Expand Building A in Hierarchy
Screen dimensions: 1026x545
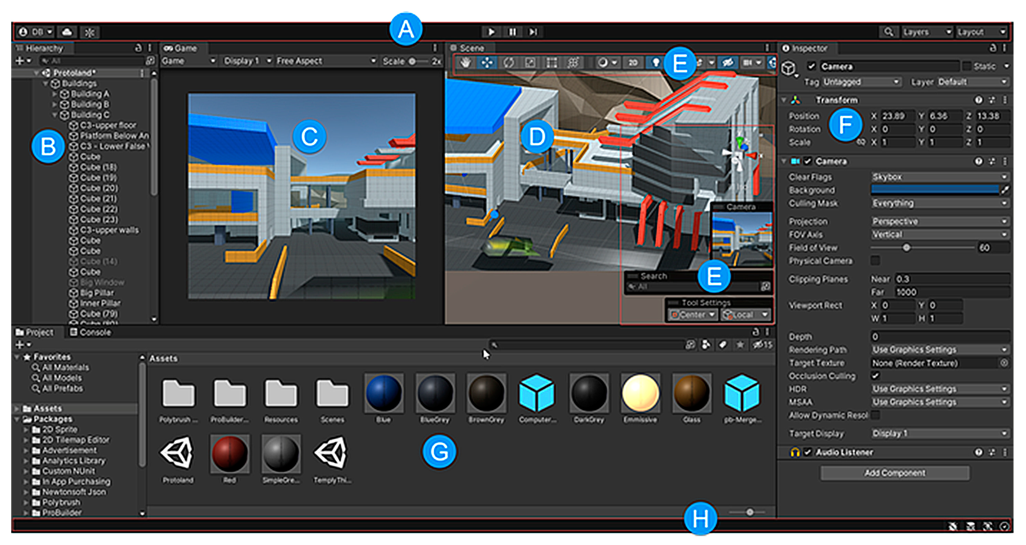(x=55, y=94)
